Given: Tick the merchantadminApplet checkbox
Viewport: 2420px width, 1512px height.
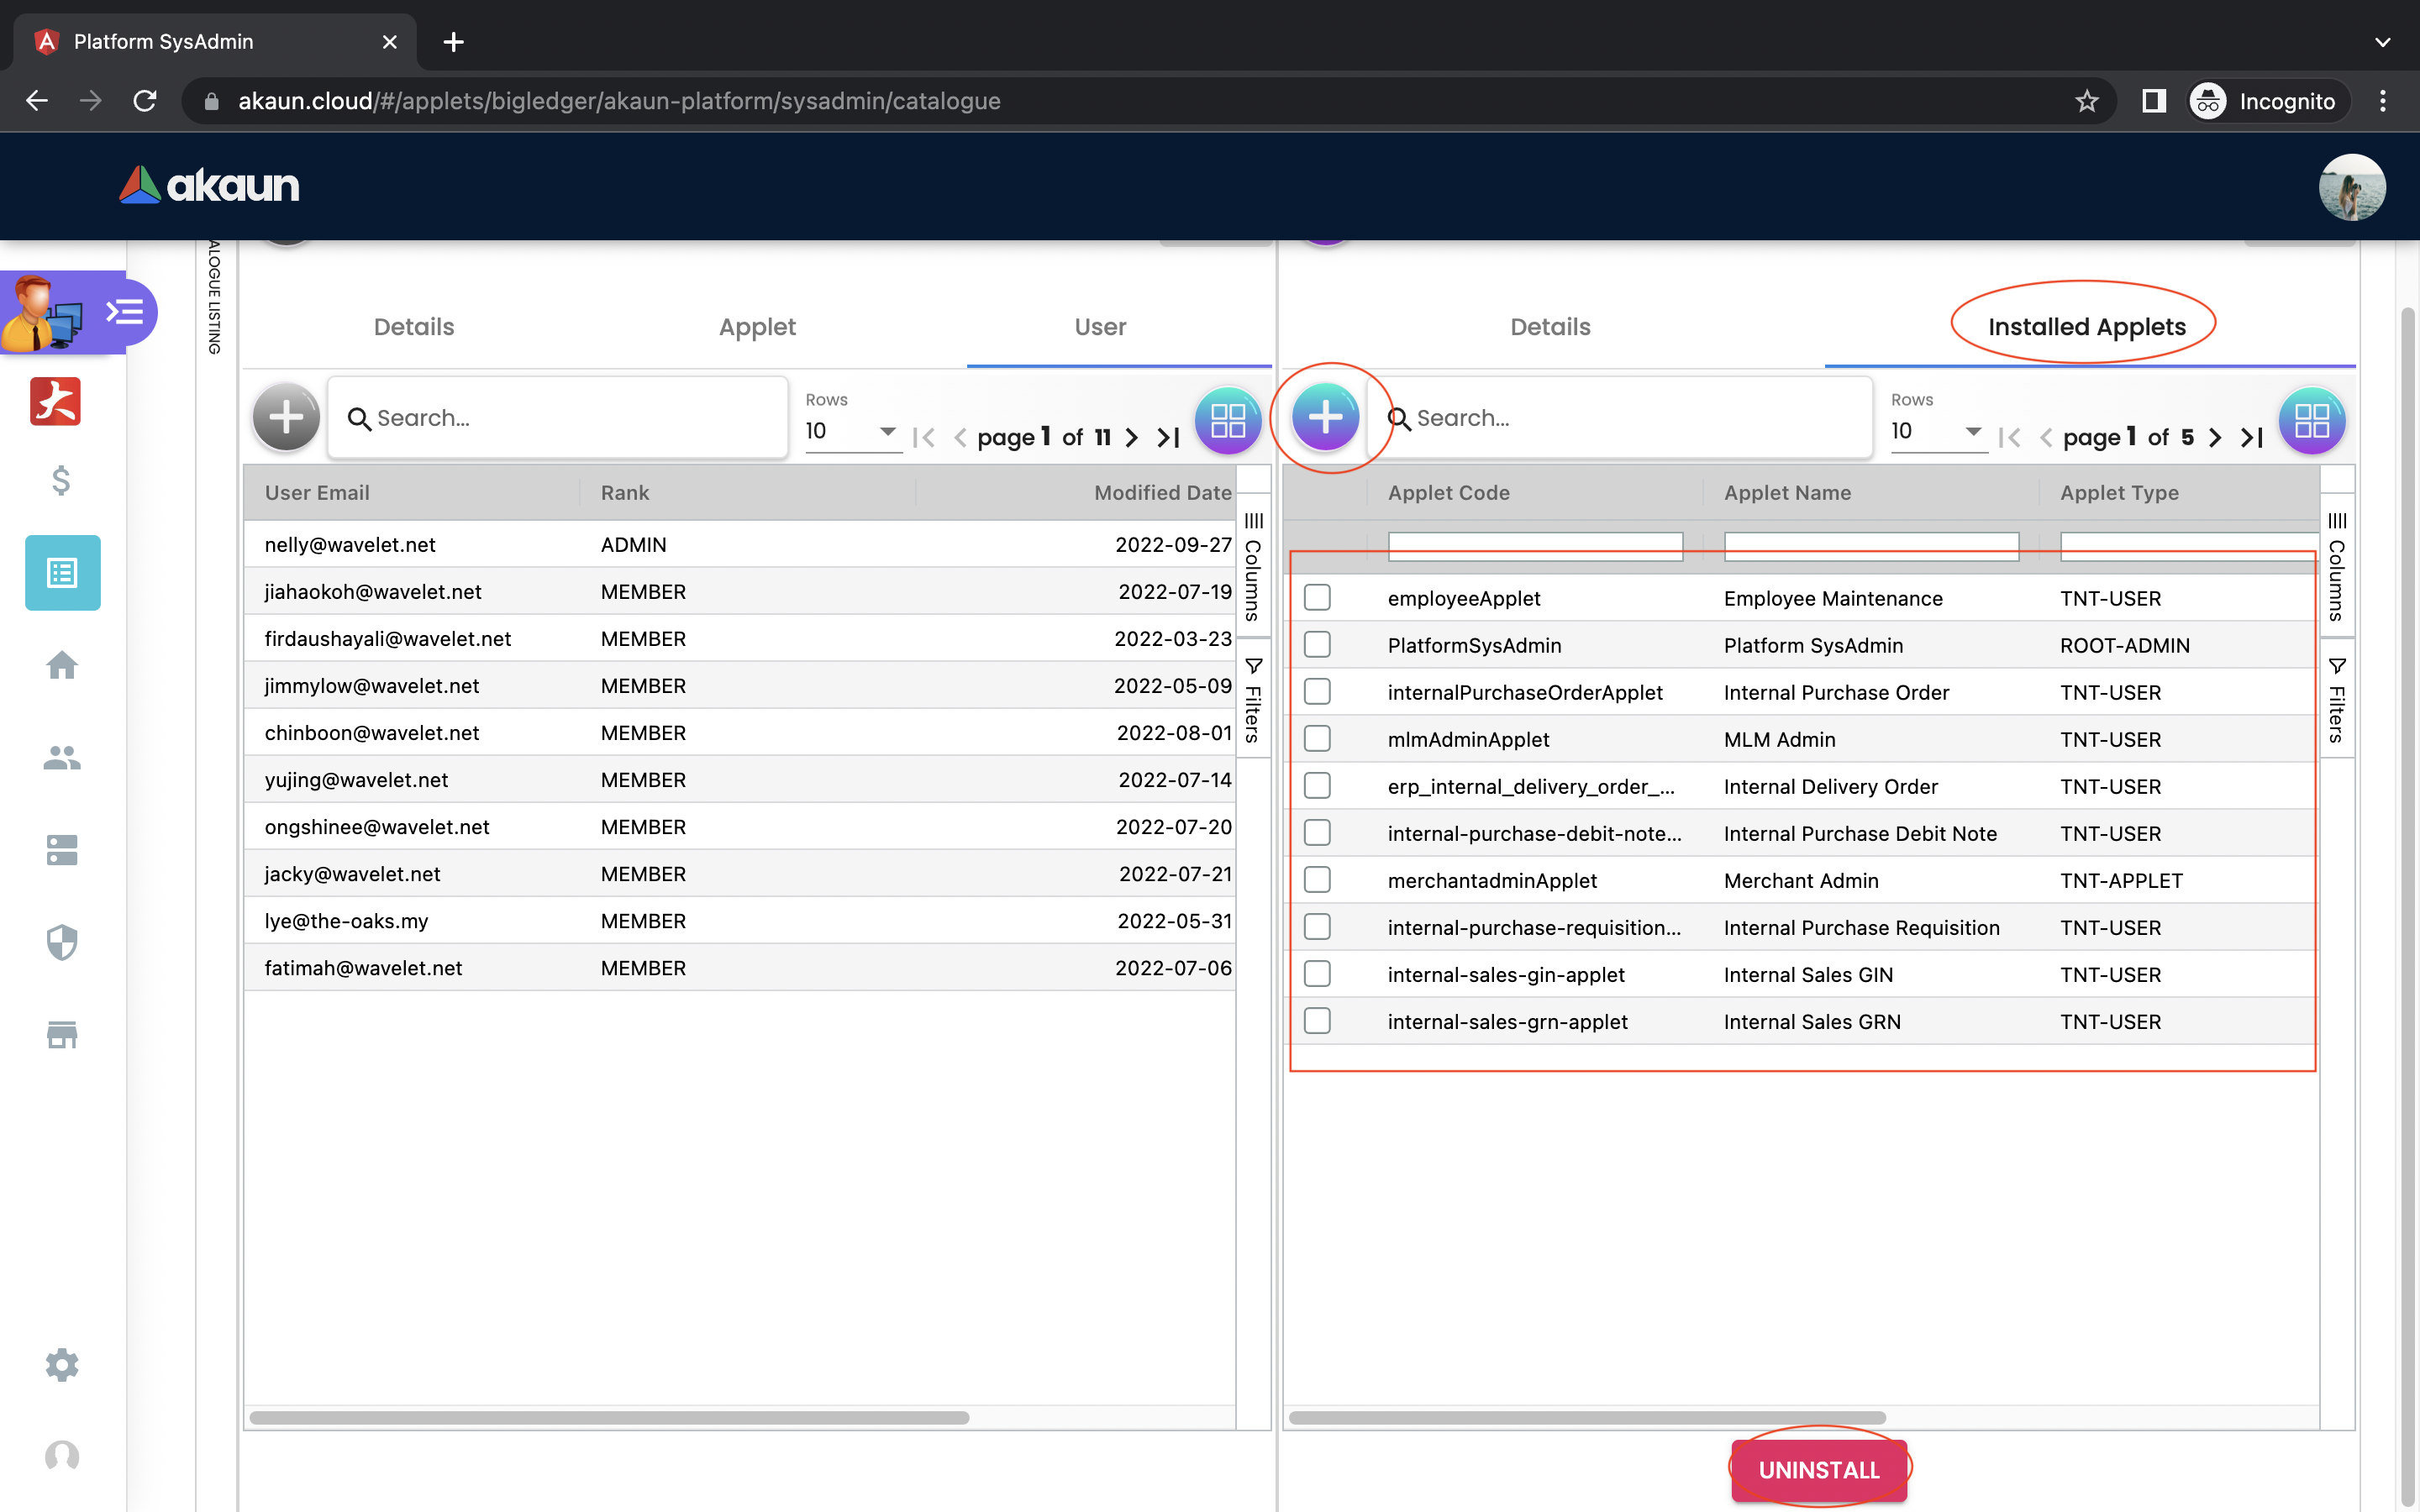Looking at the screenshot, I should pos(1317,880).
